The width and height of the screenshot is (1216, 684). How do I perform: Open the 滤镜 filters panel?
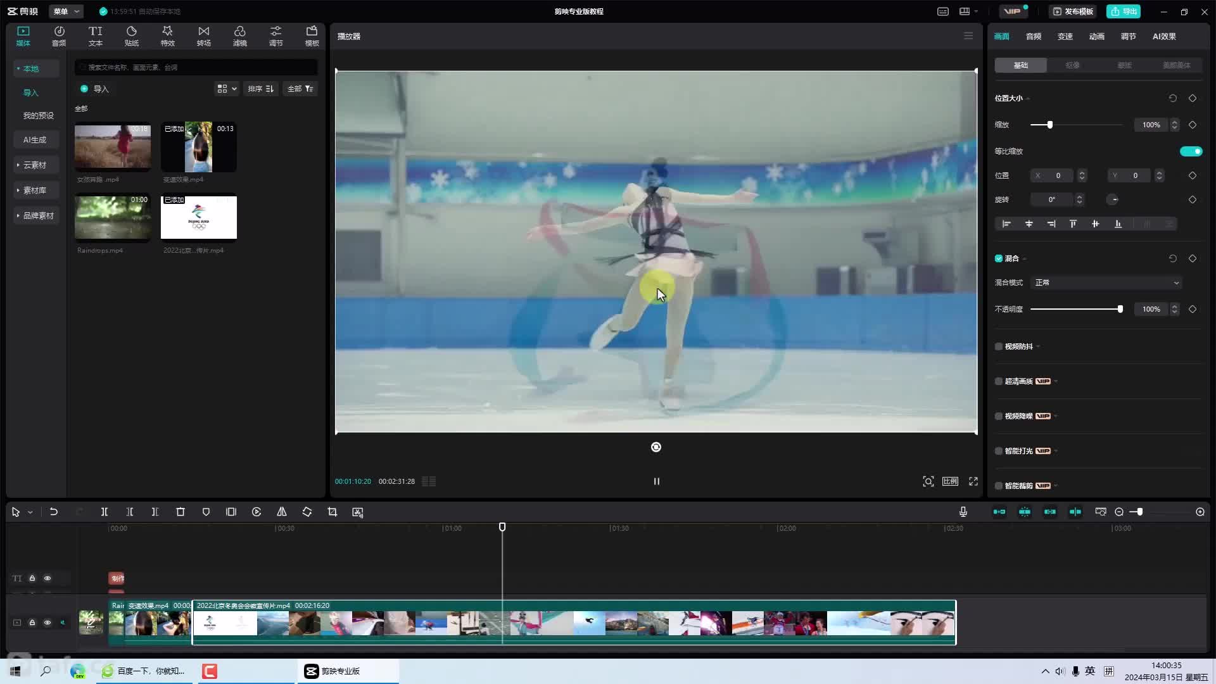pos(239,36)
